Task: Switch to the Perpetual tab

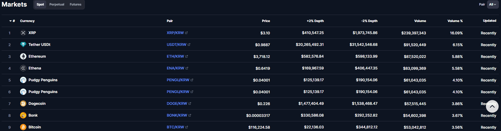Action: coord(57,4)
